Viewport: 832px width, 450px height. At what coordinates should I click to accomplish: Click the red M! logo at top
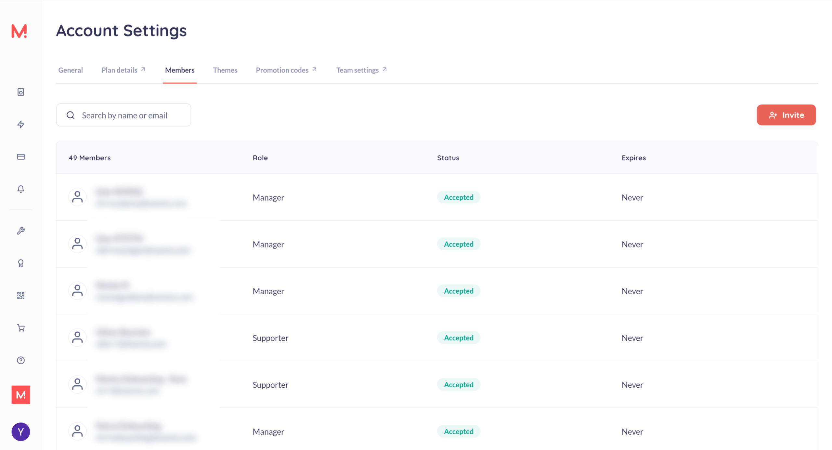[x=19, y=31]
